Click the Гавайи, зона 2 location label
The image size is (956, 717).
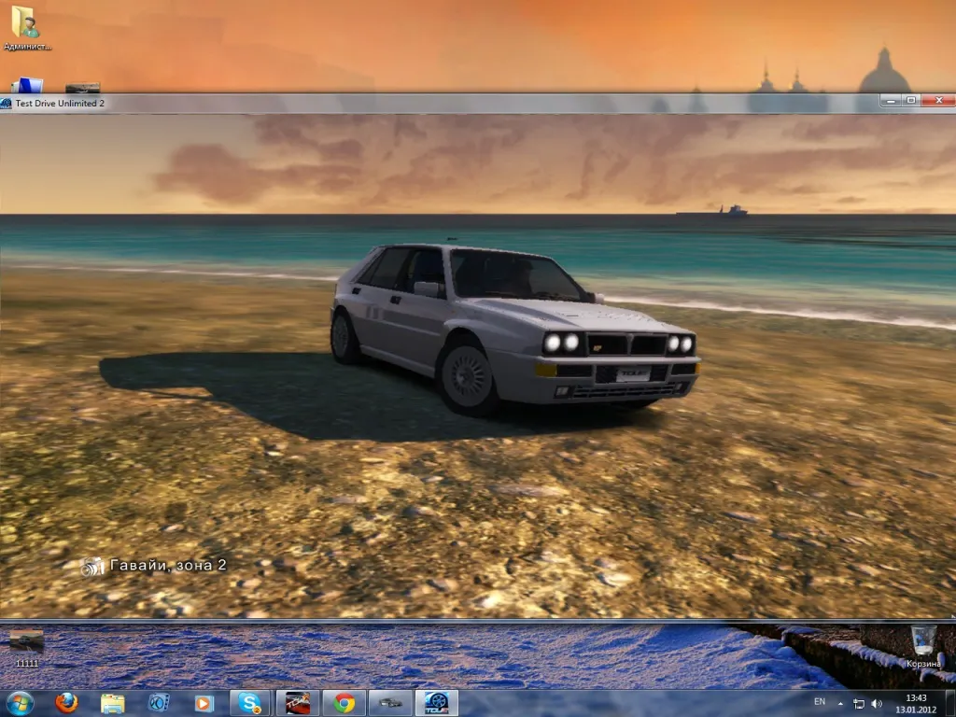tap(168, 565)
